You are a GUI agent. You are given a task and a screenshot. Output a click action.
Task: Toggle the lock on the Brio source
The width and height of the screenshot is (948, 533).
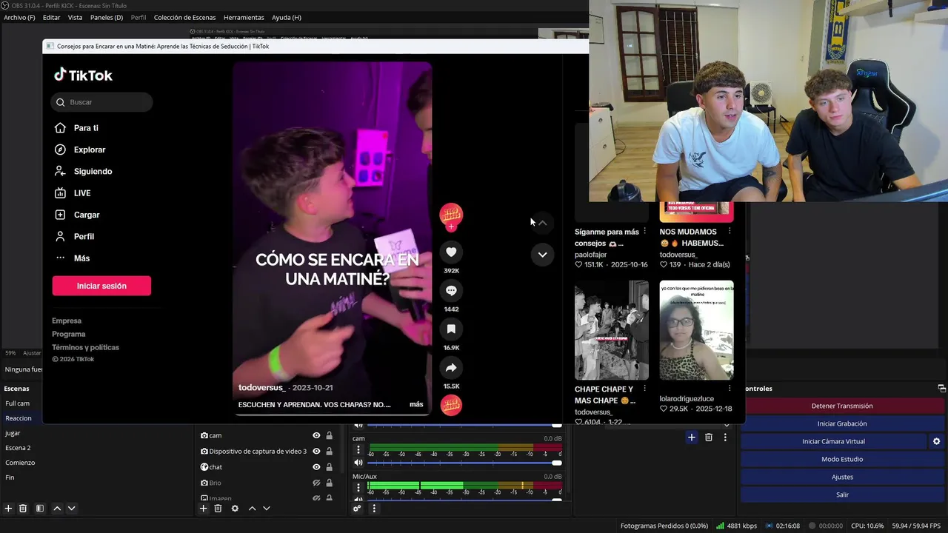329,483
